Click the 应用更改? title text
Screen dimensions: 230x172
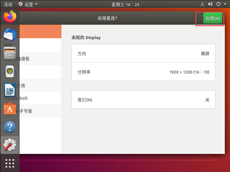[x=107, y=18]
